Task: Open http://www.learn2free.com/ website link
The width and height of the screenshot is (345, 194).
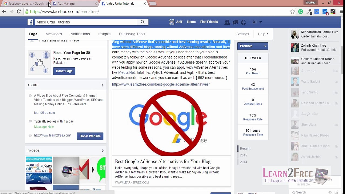Action: coord(52,135)
